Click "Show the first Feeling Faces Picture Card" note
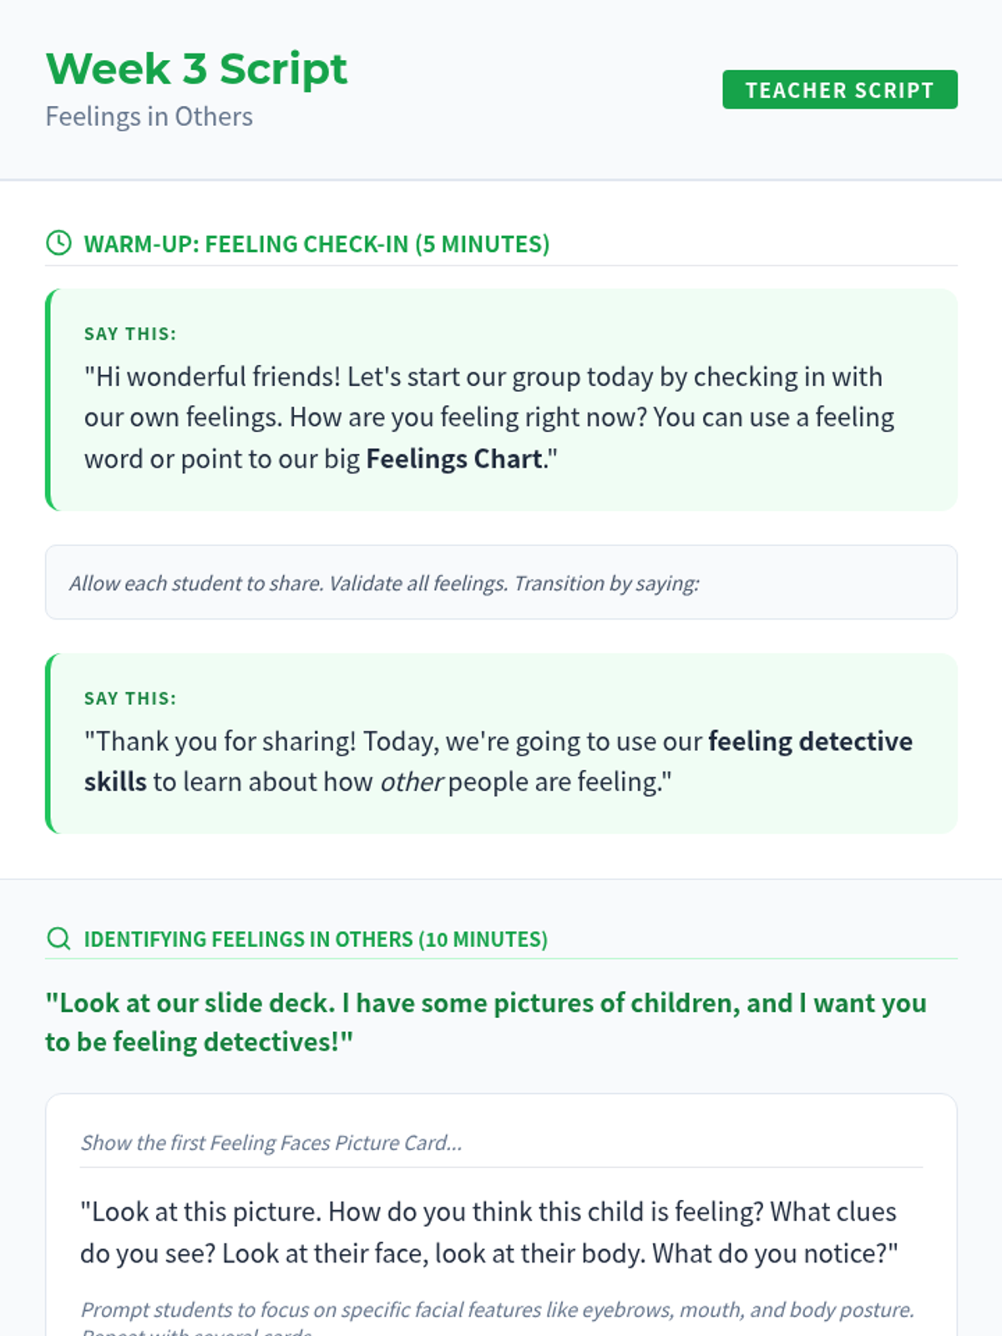The image size is (1002, 1336). (271, 1143)
